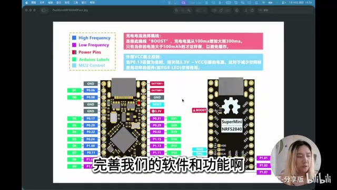The height and width of the screenshot is (190, 337).
Task: Show the Markup toolbar
Action: pos(236,10)
